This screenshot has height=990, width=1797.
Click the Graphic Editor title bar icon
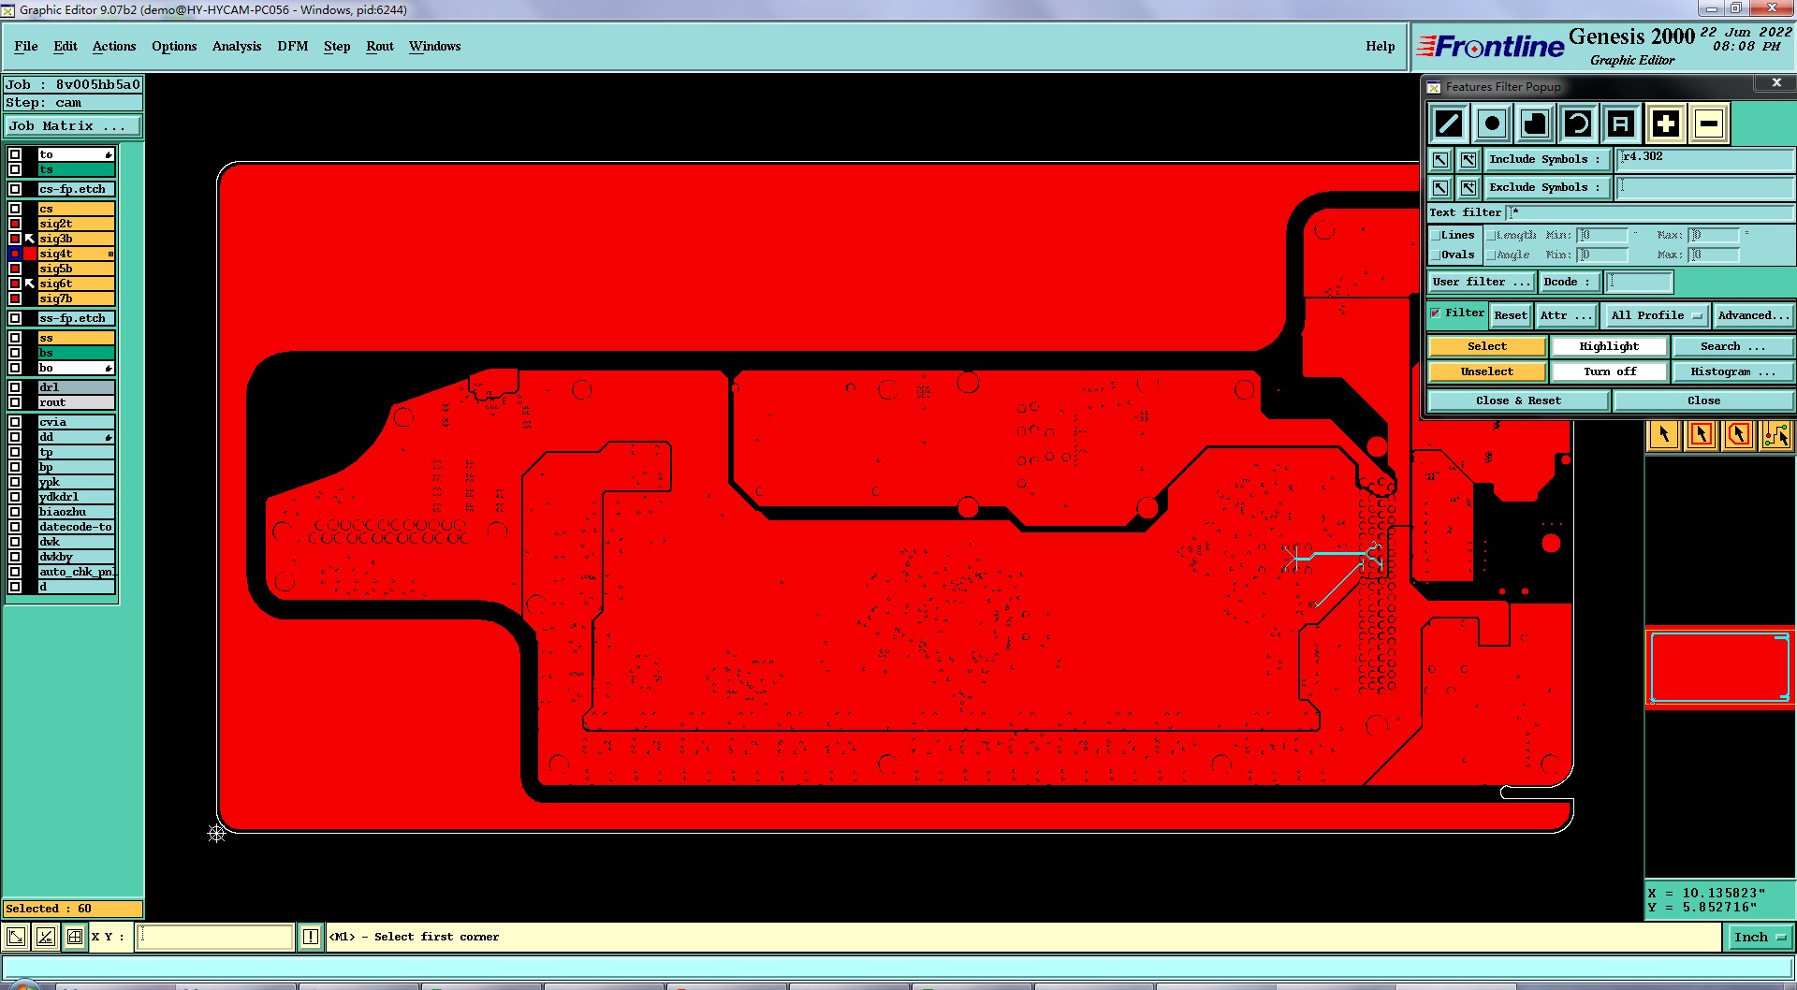point(8,9)
